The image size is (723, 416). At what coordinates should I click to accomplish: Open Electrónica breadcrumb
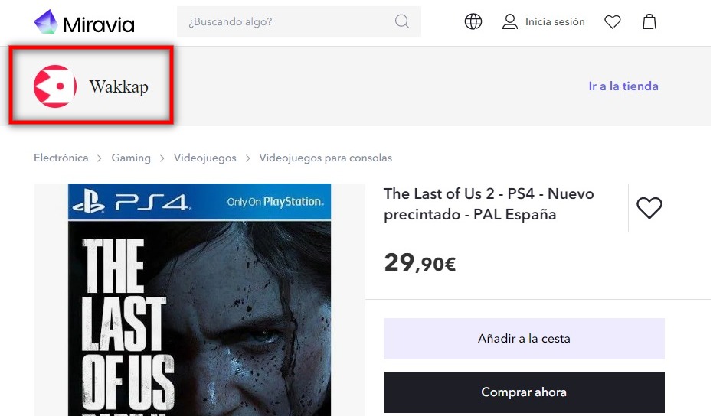click(x=61, y=158)
